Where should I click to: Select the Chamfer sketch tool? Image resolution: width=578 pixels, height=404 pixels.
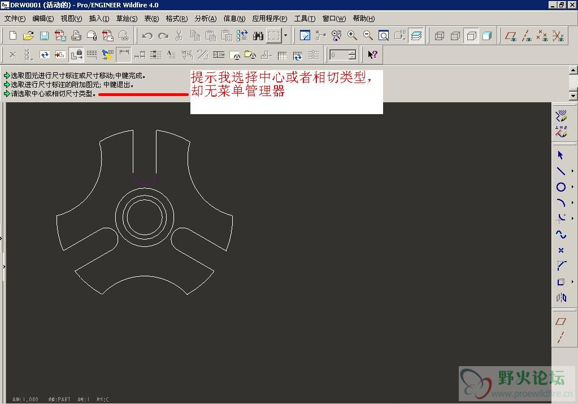[x=560, y=266]
